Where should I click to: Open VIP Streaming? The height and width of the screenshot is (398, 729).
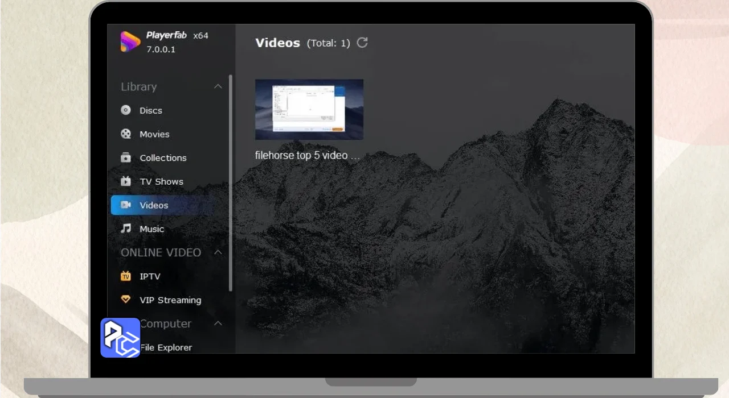coord(170,300)
